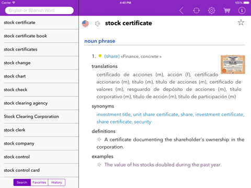The width and height of the screenshot is (251, 188).
Task: Play pronunciation of headword stock certificate
Action: tap(98, 23)
